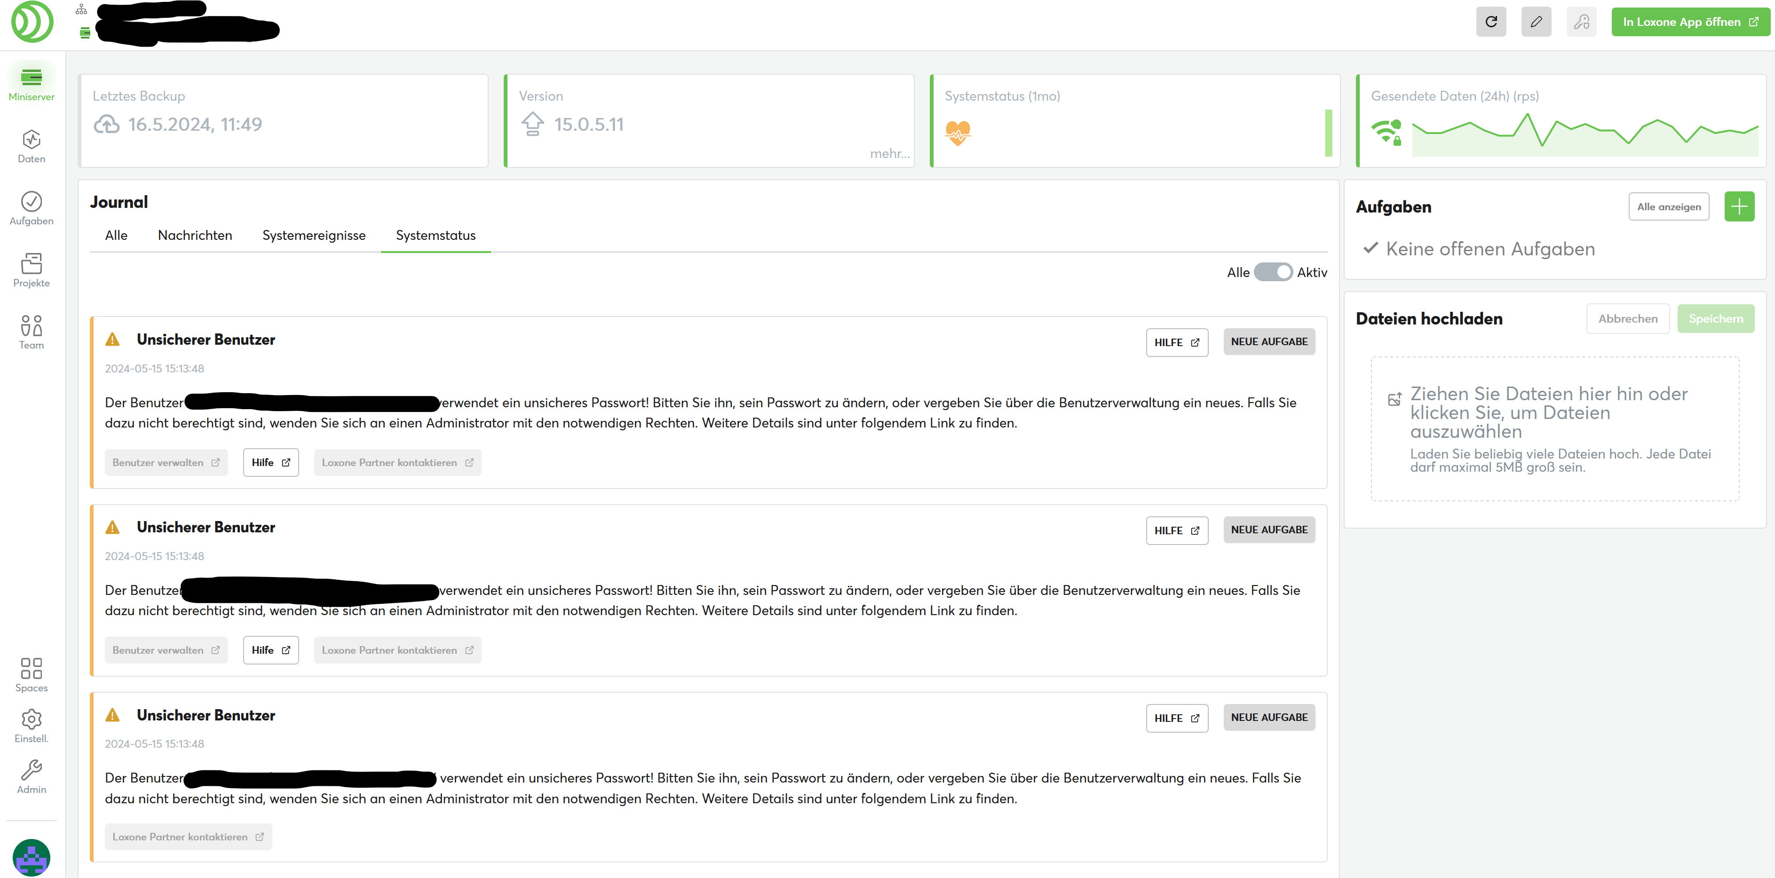Go to the Aufgaben sidebar section
Viewport: 1775px width, 878px height.
[31, 209]
